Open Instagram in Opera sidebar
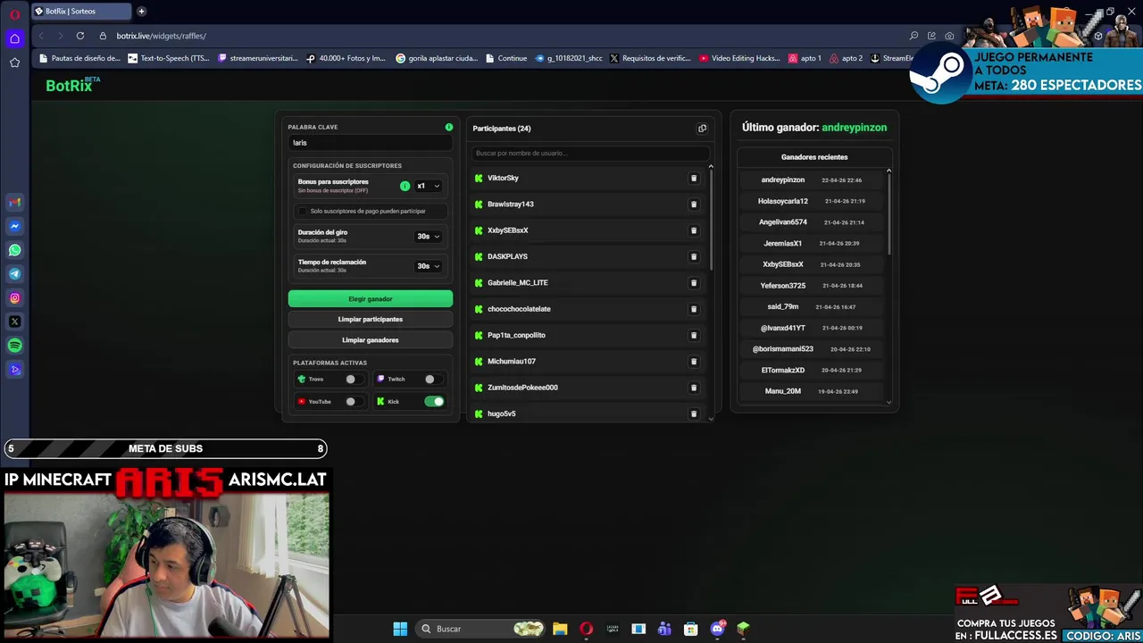 (14, 298)
